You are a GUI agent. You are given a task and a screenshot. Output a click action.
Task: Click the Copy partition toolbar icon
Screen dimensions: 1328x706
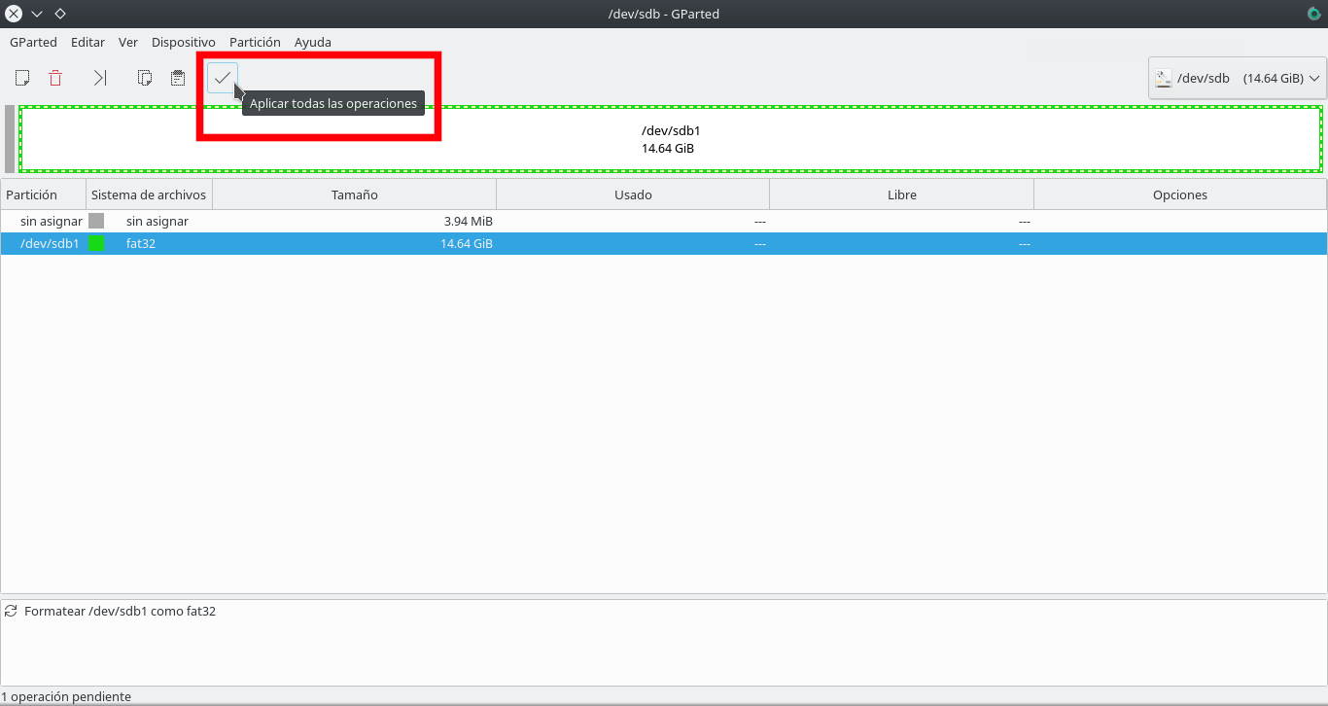tap(145, 78)
